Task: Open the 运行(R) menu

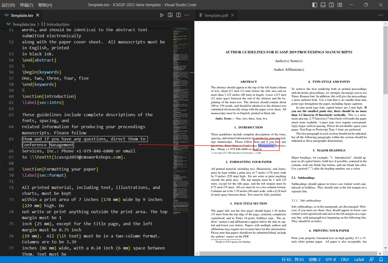Action: (x=8, y=5)
